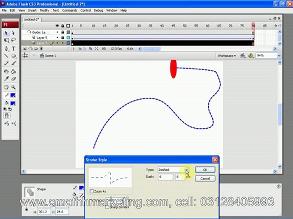This screenshot has height=219, width=293.
Task: Toggle outline square of Layer 5
Action: coord(68,38)
